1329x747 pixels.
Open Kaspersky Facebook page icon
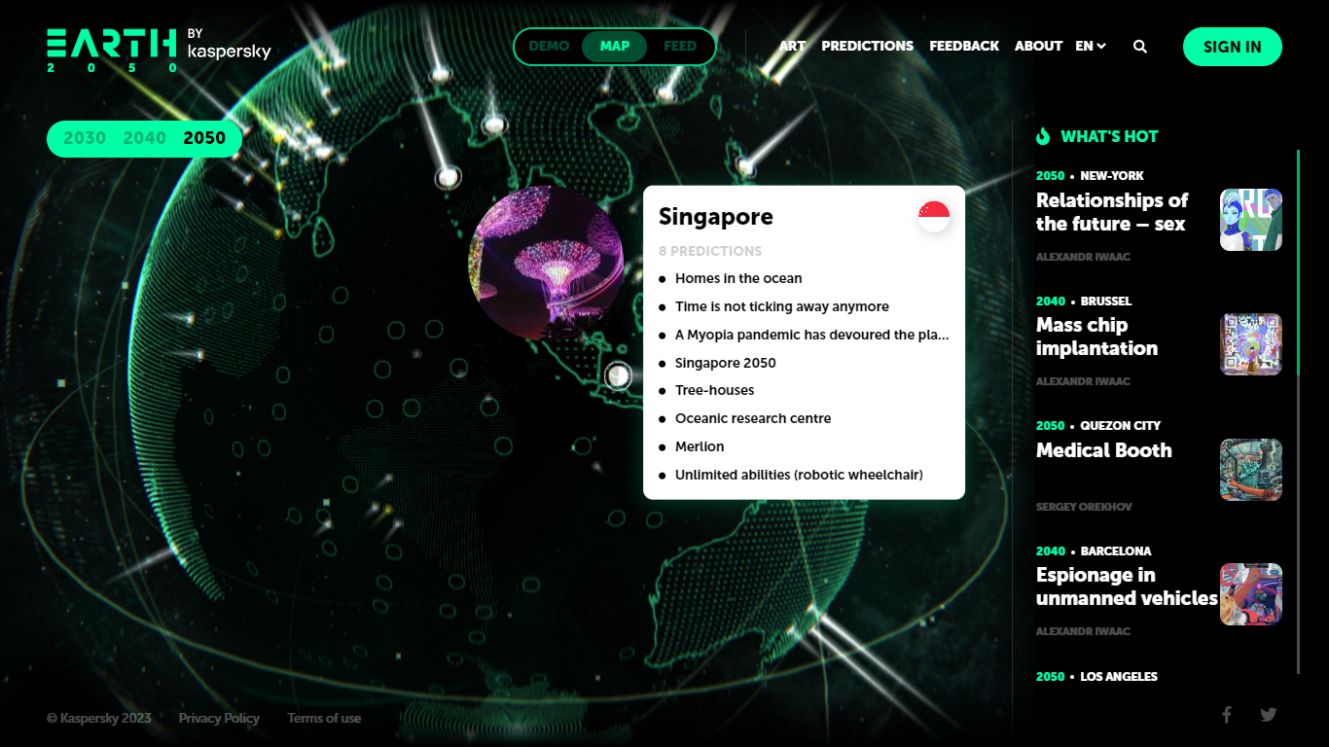tap(1227, 715)
